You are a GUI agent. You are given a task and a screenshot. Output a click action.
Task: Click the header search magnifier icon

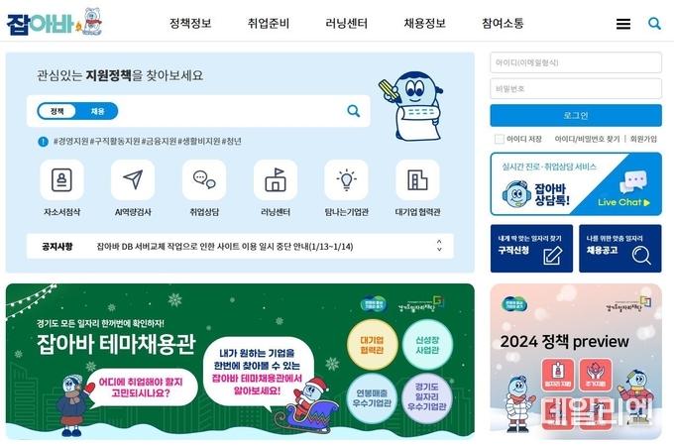[x=654, y=23]
